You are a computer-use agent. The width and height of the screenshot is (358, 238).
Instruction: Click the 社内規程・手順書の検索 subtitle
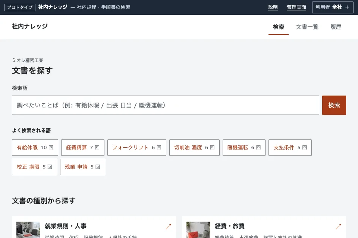pos(103,7)
